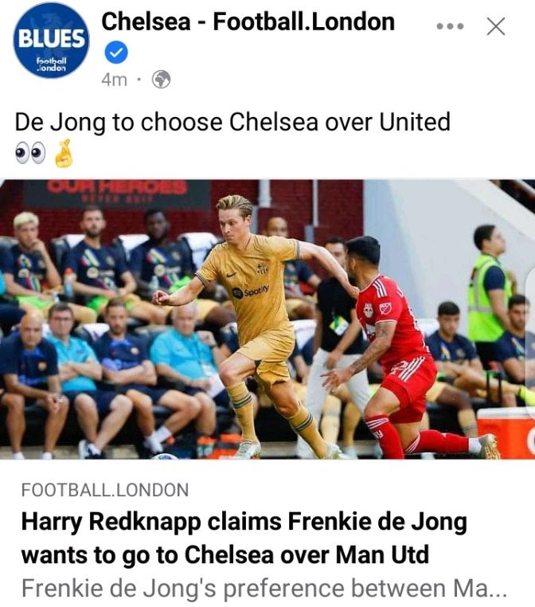Click the globe public audience icon
The height and width of the screenshot is (607, 535).
[x=161, y=80]
